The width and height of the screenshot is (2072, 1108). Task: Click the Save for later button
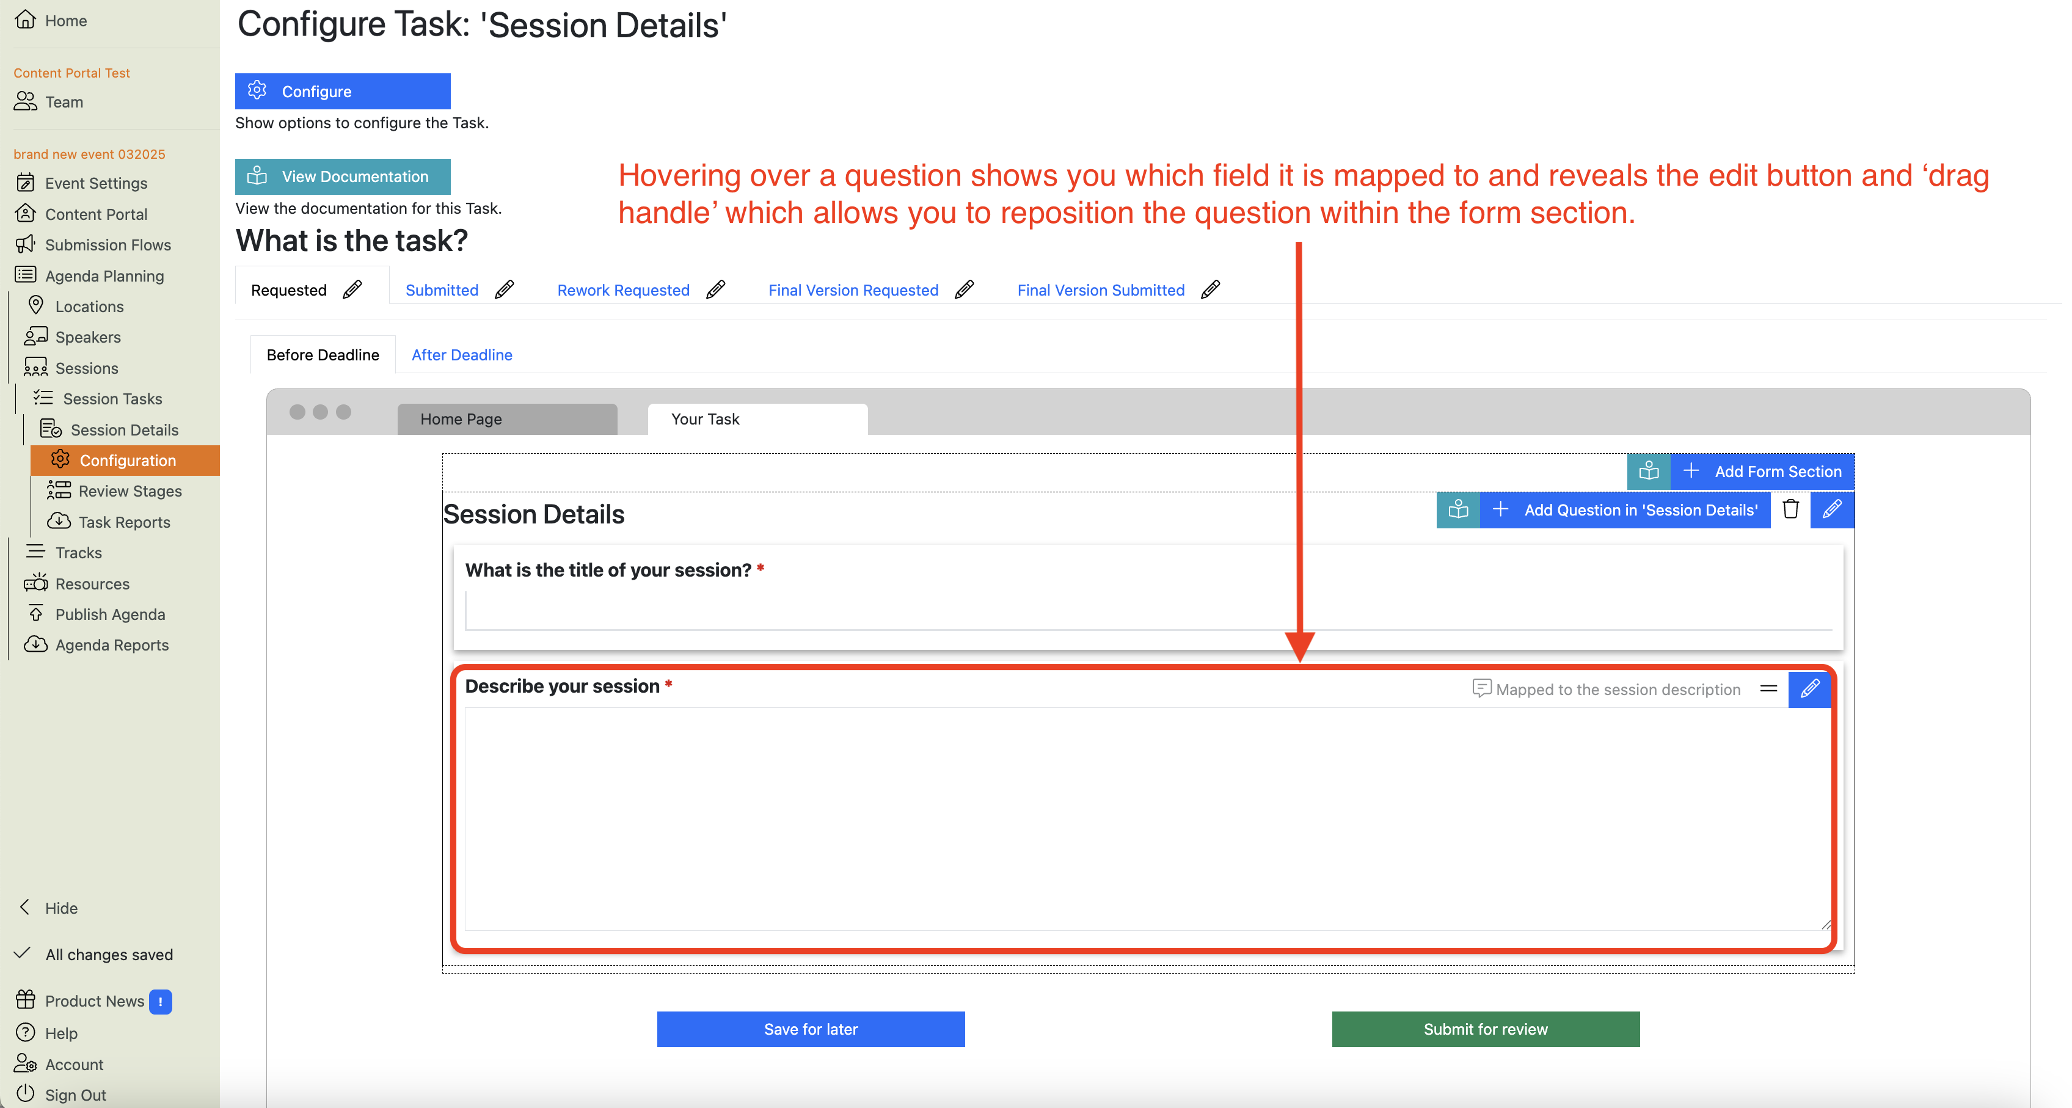pos(811,1029)
